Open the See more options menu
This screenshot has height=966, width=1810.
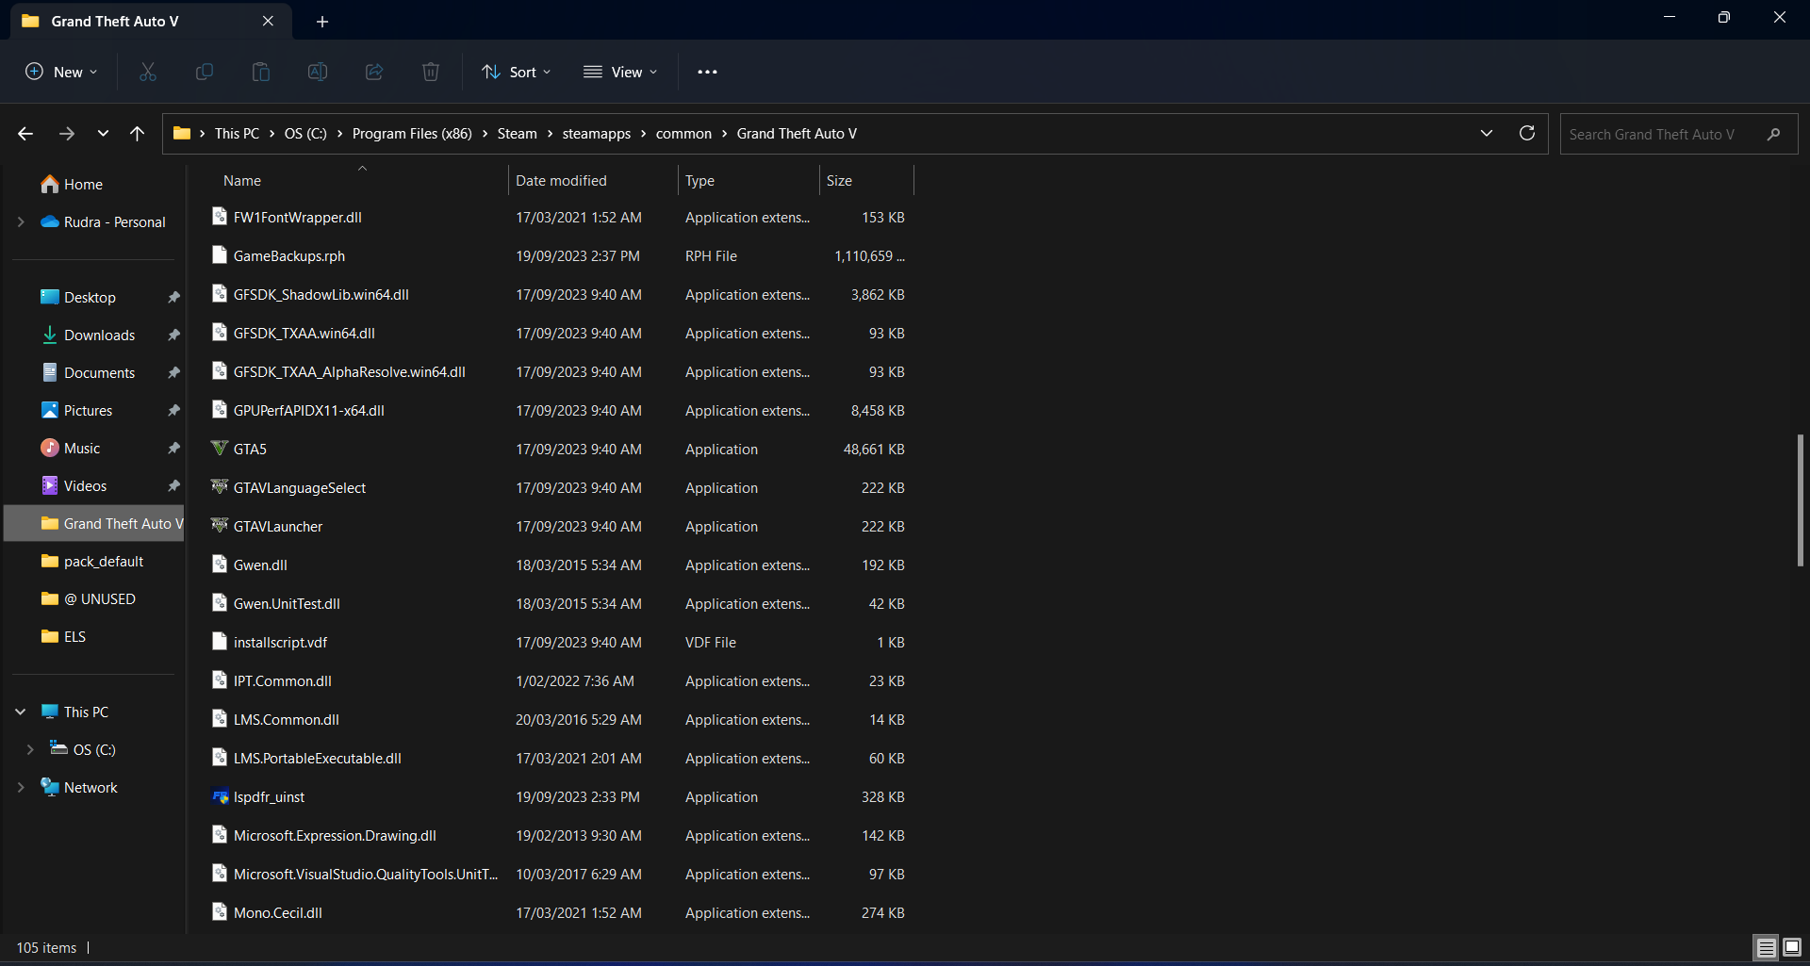coord(707,72)
